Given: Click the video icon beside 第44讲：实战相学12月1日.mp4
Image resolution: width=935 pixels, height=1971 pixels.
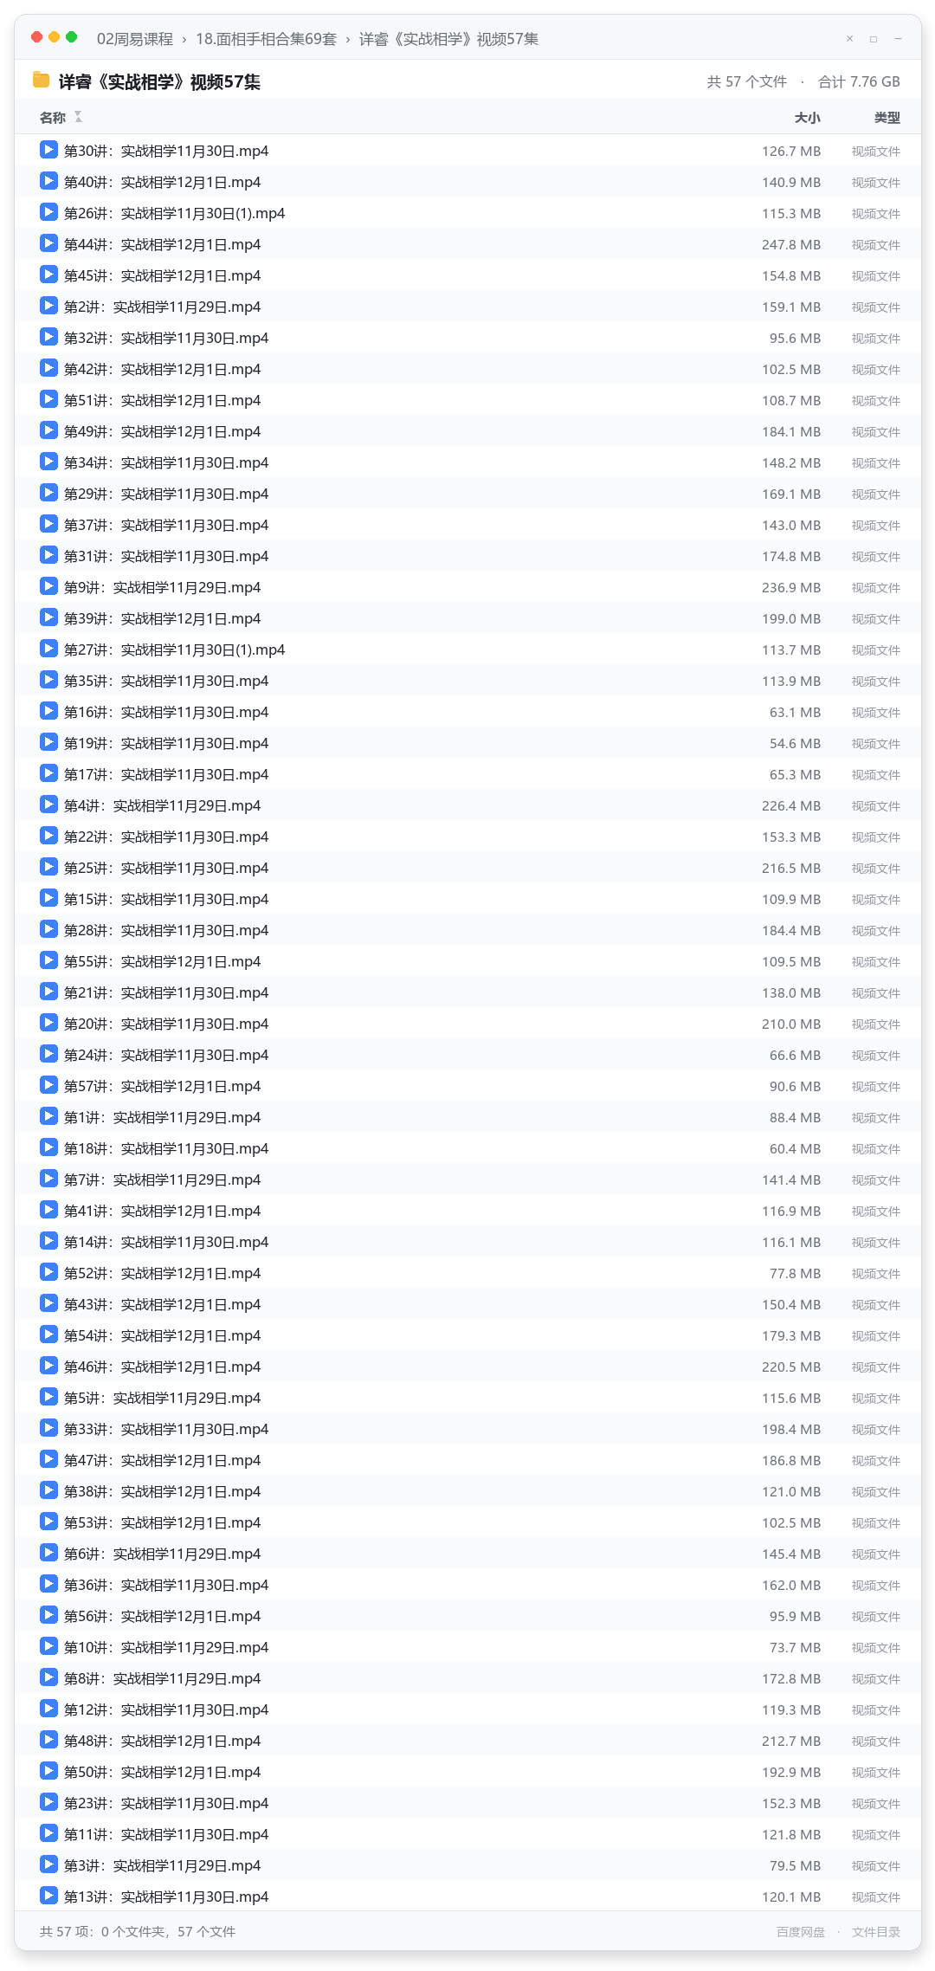Looking at the screenshot, I should click(48, 243).
